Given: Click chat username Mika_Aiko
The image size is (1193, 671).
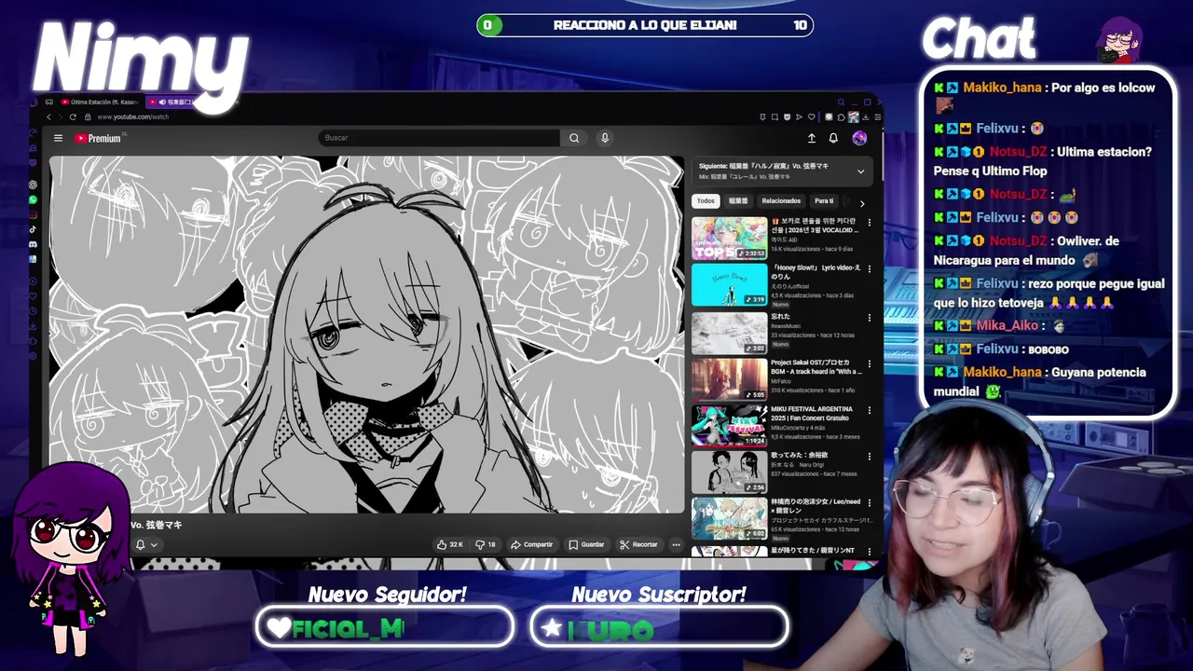Looking at the screenshot, I should click(1007, 325).
